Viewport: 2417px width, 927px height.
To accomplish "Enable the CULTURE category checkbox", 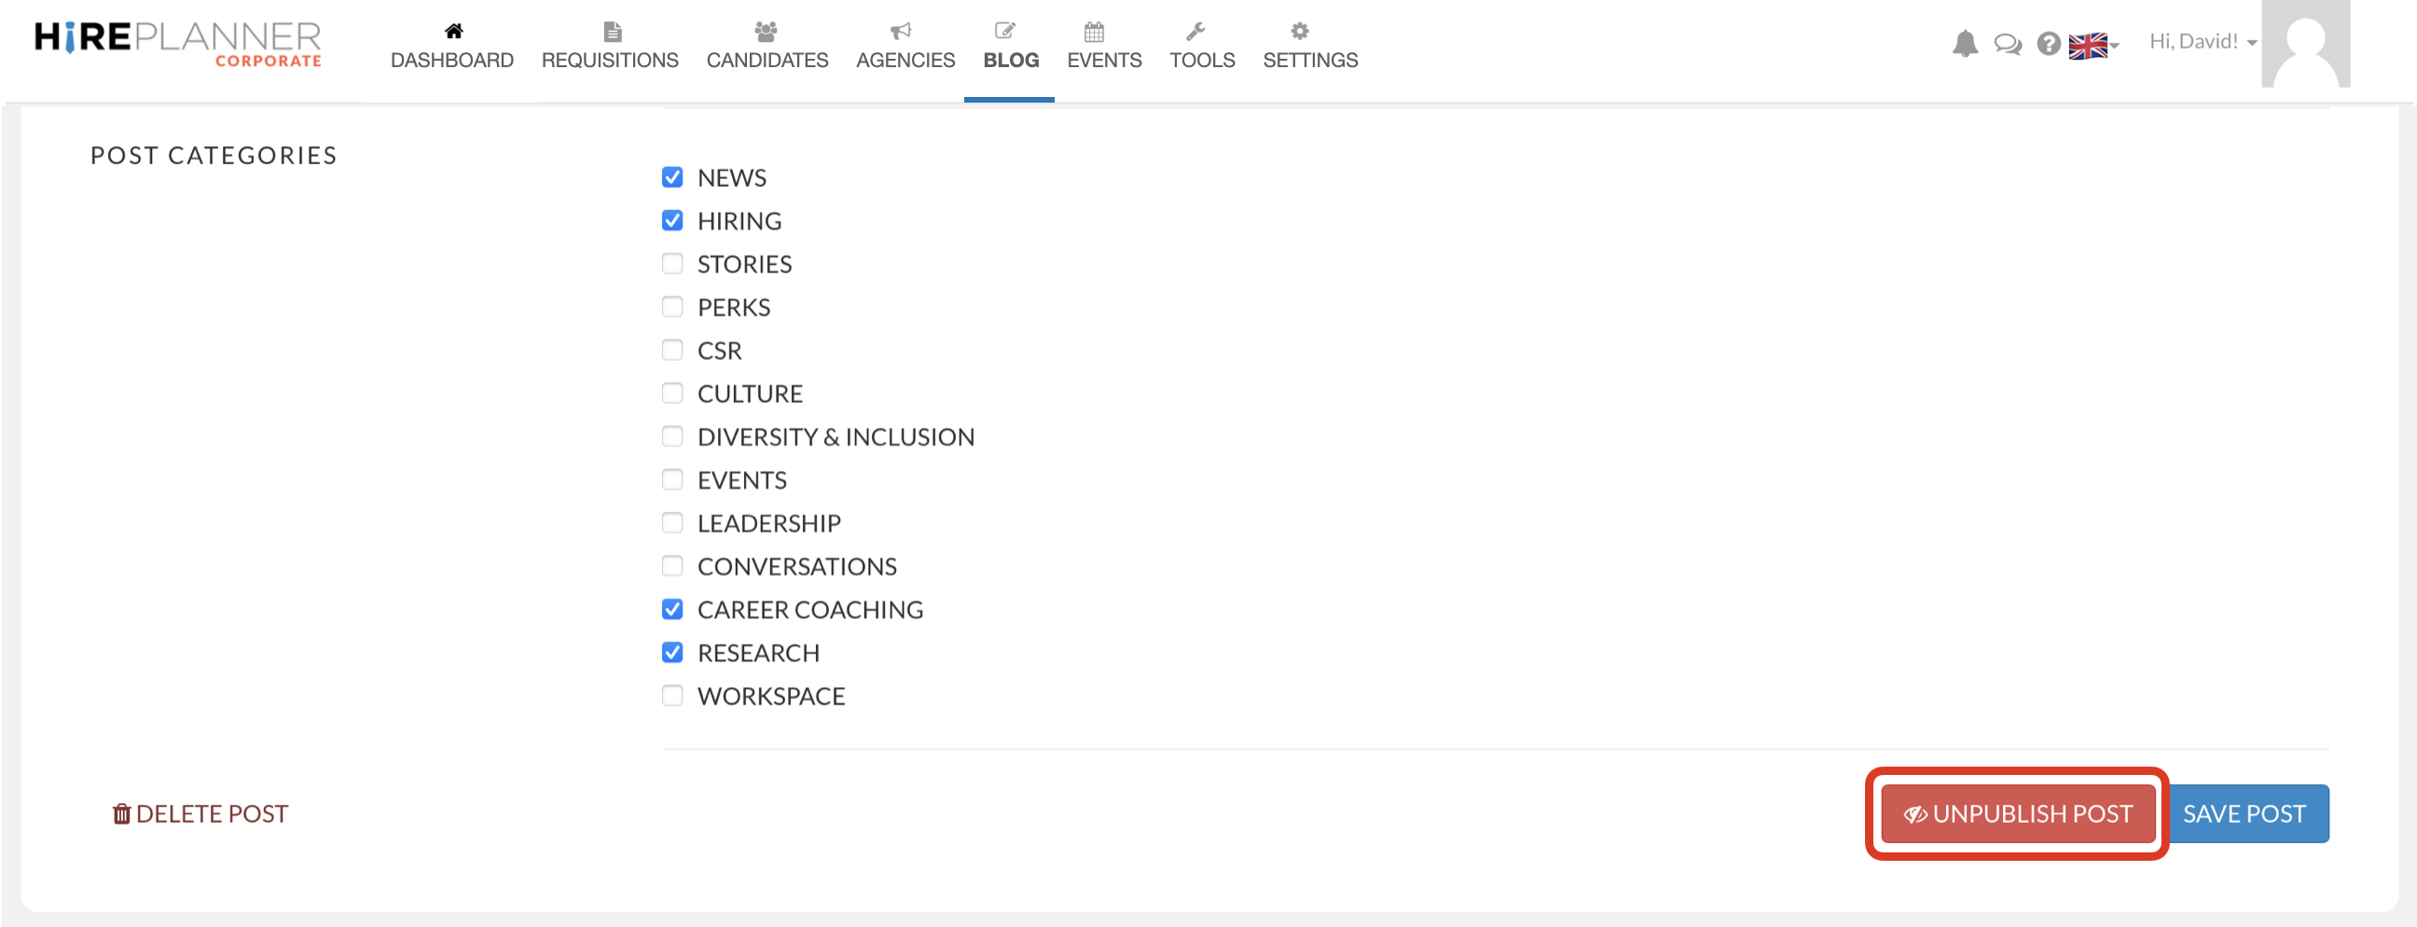I will [x=671, y=394].
